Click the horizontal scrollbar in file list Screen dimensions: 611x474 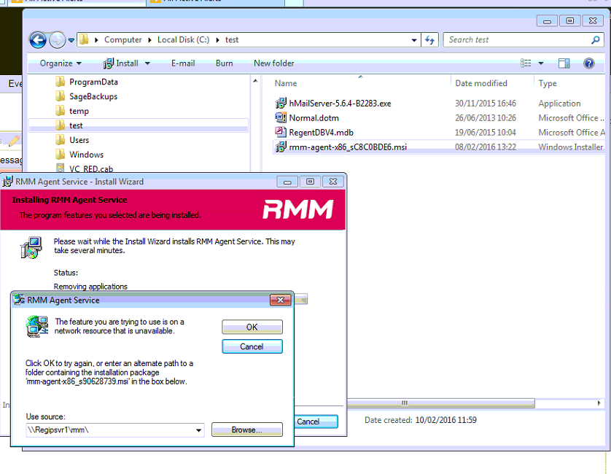tap(440, 403)
